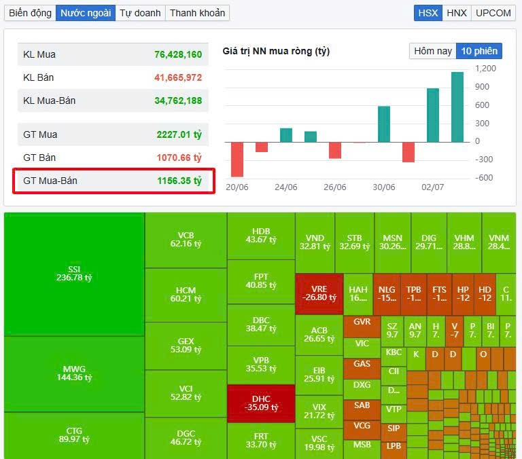The height and width of the screenshot is (459, 522).
Task: Click the red VRE -26.80 tỷ tile
Action: coord(319,294)
